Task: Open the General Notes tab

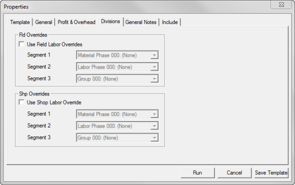Action: click(141, 22)
